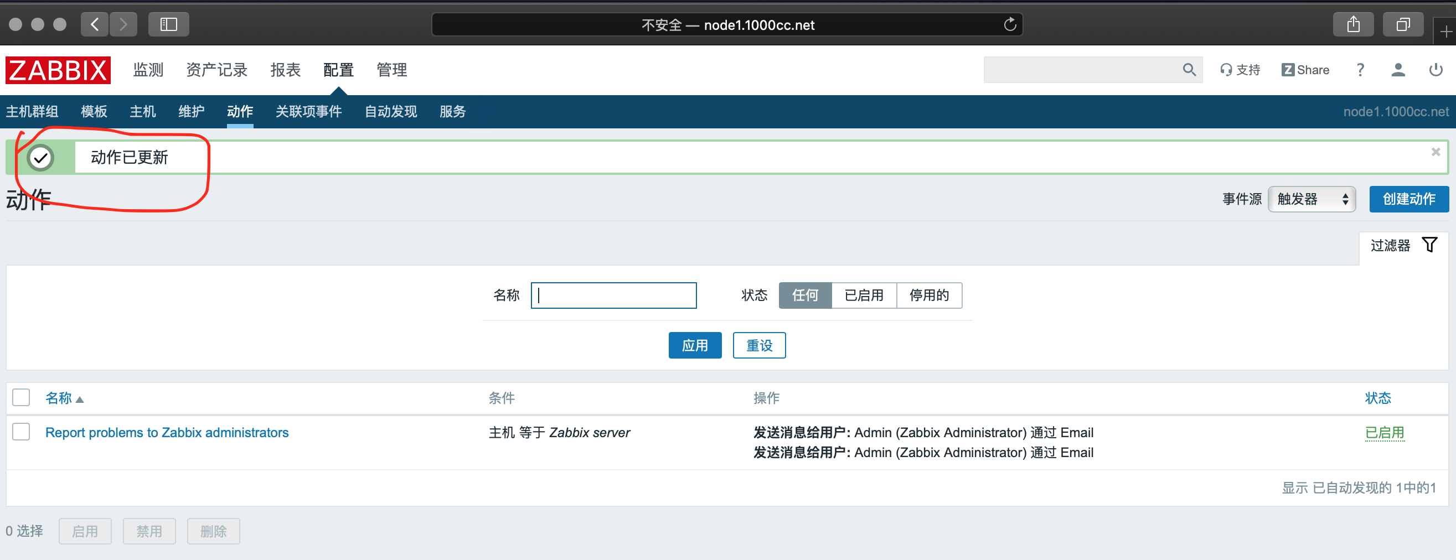Select the 停用的 status filter option
This screenshot has height=560, width=1456.
tap(928, 295)
